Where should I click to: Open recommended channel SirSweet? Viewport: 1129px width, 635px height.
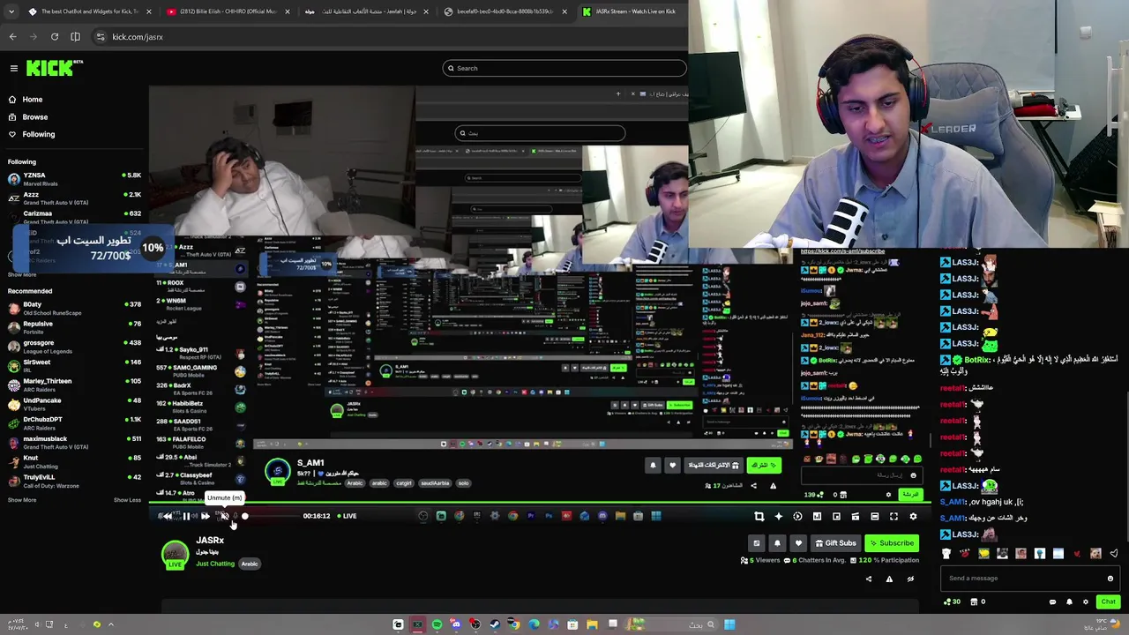74,365
